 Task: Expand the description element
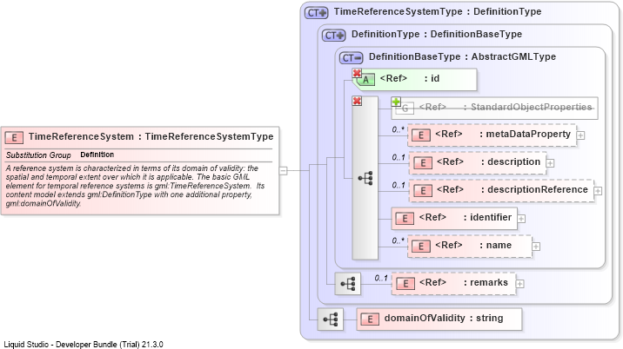550,163
